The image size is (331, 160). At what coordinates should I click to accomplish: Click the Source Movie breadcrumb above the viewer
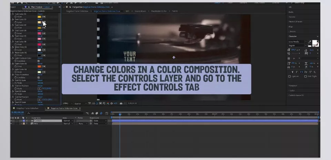140,11
